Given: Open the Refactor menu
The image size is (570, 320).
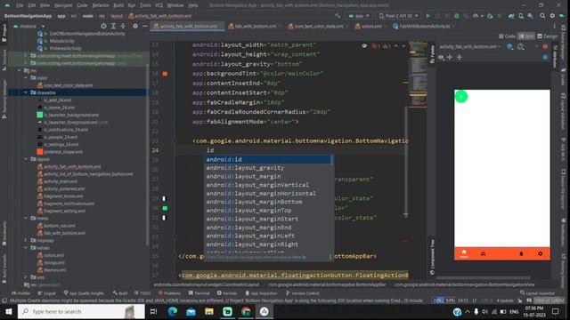Looking at the screenshot, I should pos(101,5).
